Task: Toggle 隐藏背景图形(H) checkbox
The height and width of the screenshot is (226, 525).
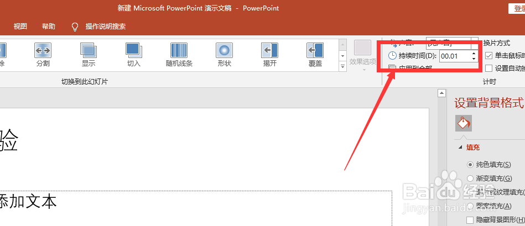Action: tap(470, 220)
